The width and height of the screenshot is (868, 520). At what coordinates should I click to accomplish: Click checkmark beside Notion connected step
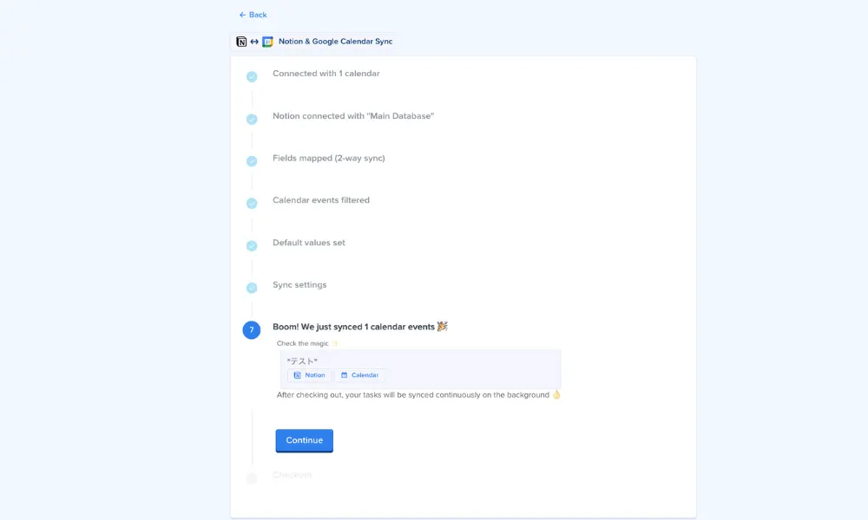click(x=252, y=120)
